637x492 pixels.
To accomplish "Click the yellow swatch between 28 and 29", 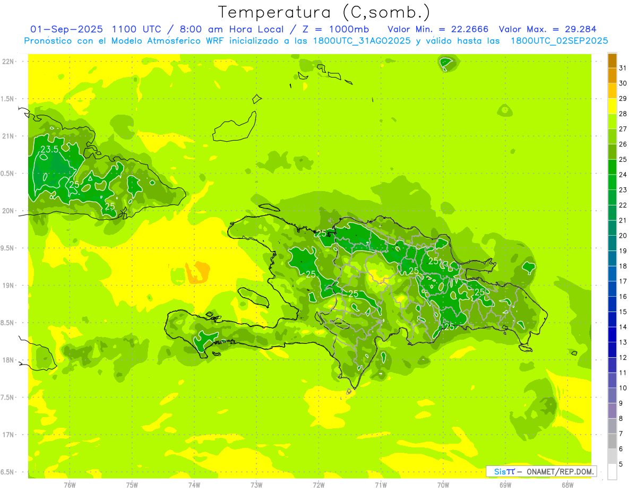I will (x=612, y=106).
